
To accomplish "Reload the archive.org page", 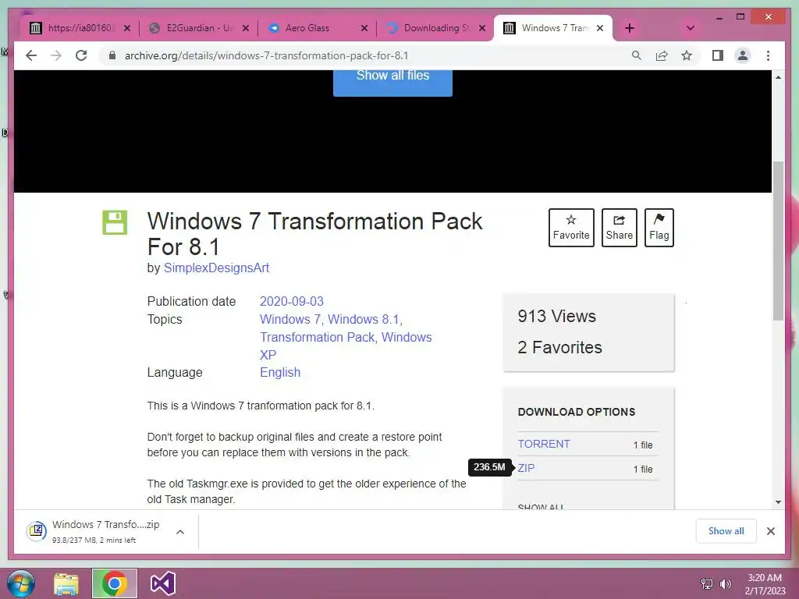I will click(x=81, y=55).
